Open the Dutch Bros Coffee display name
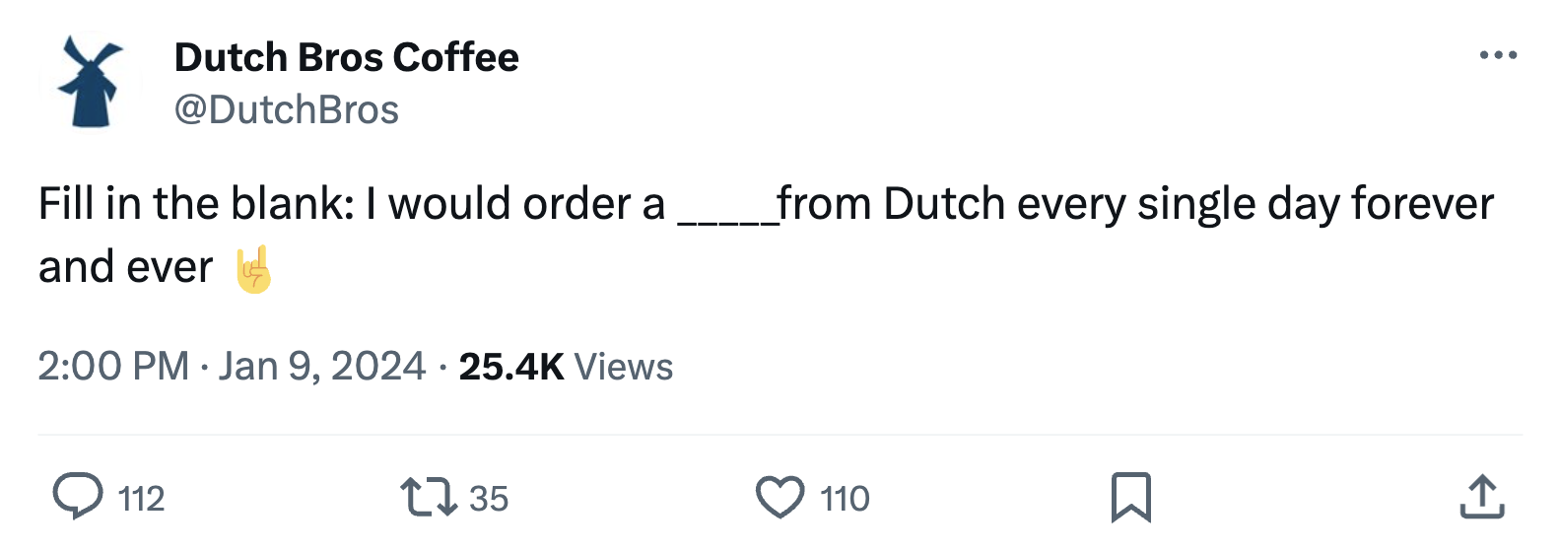This screenshot has height=552, width=1559. (346, 57)
